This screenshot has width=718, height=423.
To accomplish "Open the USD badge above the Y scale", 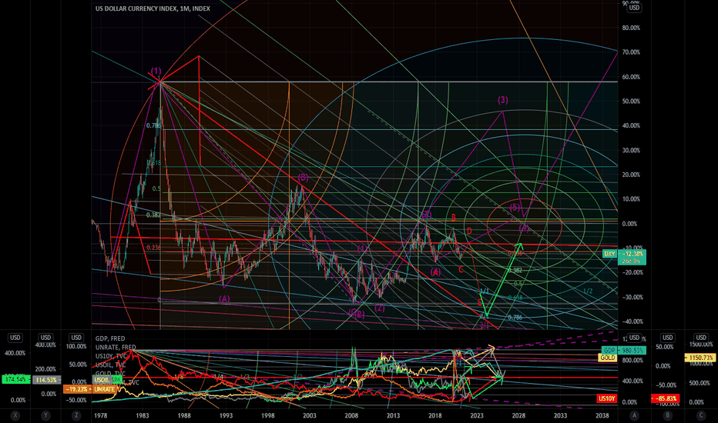I will coord(45,338).
